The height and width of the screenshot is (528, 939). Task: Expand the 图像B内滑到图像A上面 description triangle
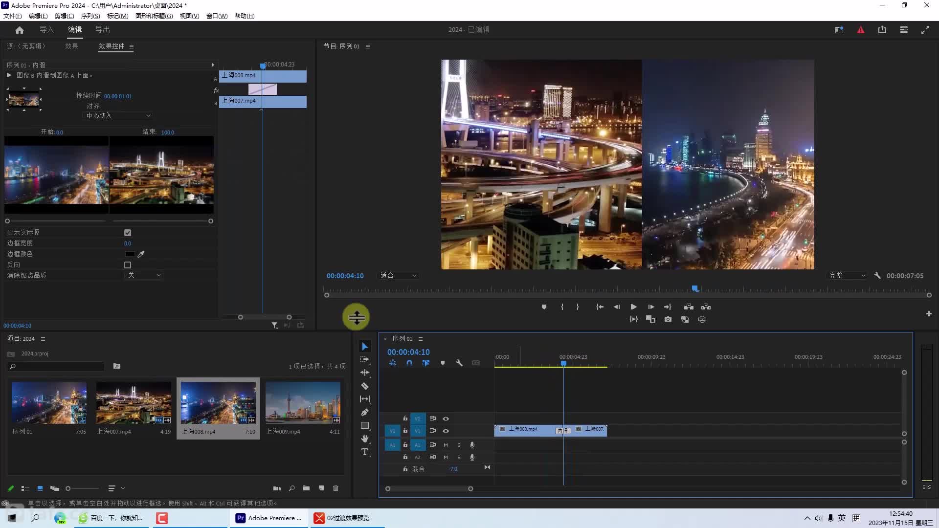[9, 75]
